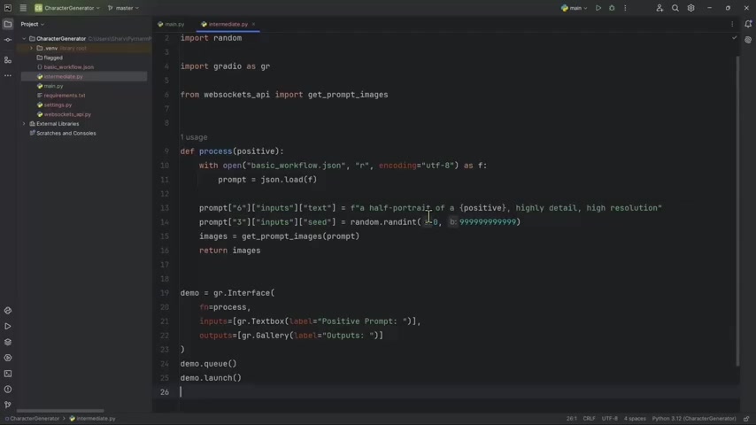Select Scratches and Consoles node
The image size is (756, 425).
coord(66,133)
